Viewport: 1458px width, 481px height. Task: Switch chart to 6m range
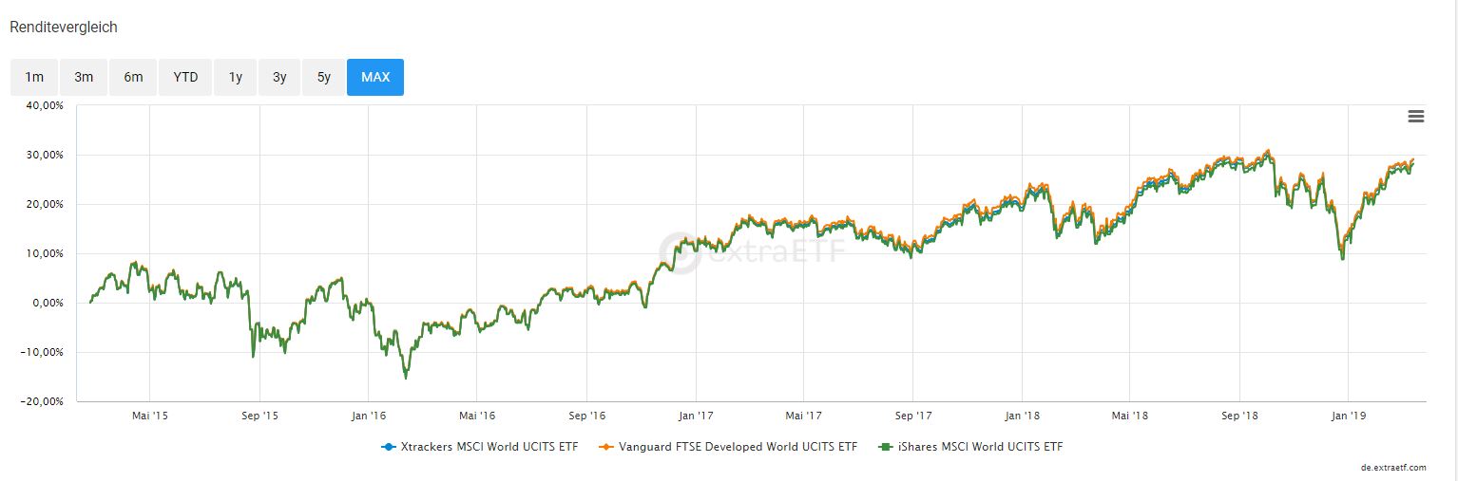tap(133, 77)
